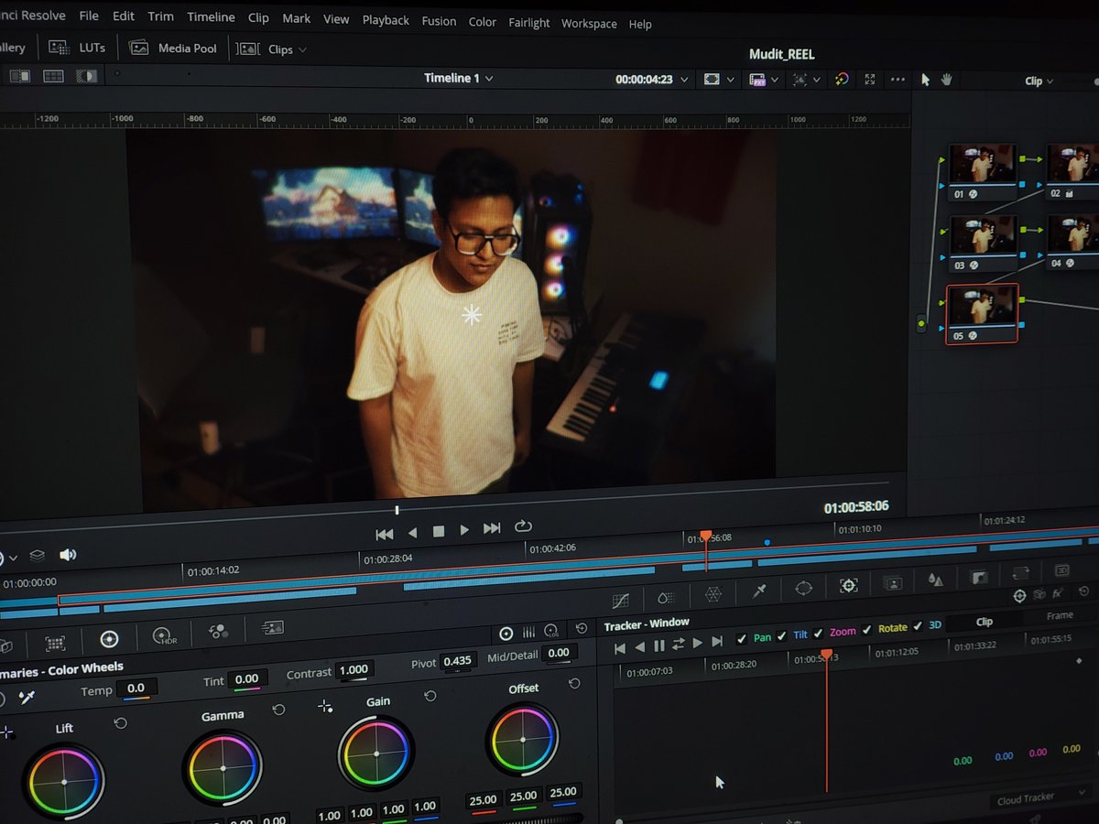Reset the Lift wheel
The width and height of the screenshot is (1099, 824).
pos(120,723)
